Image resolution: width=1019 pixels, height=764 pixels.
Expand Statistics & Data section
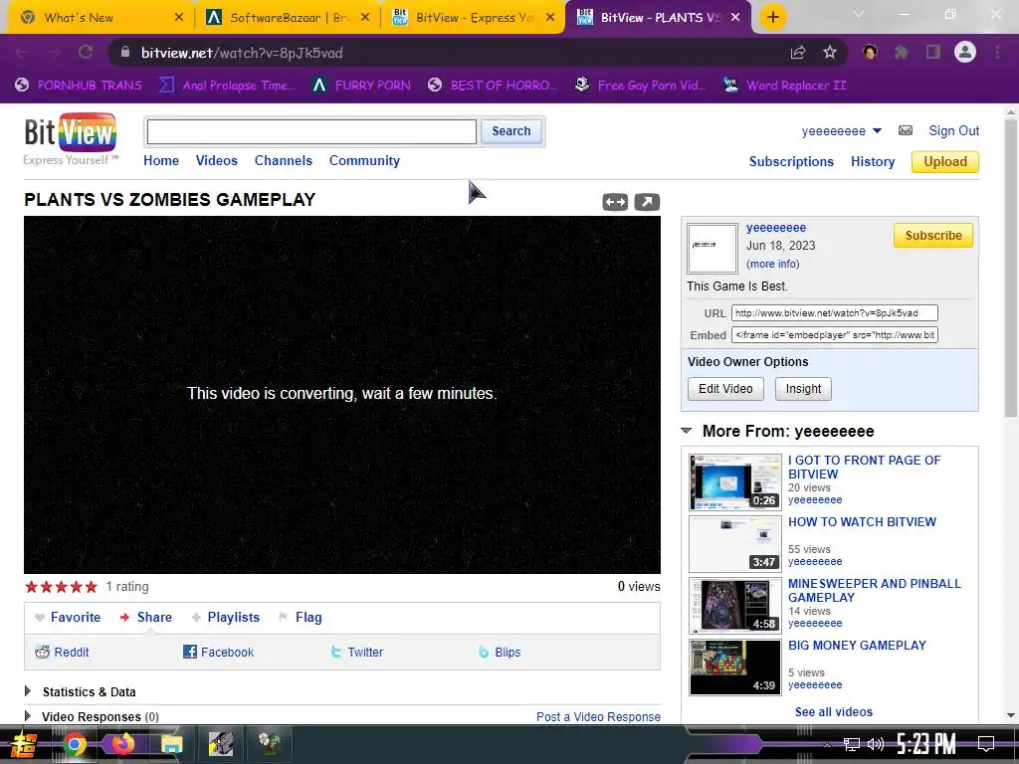pos(28,691)
